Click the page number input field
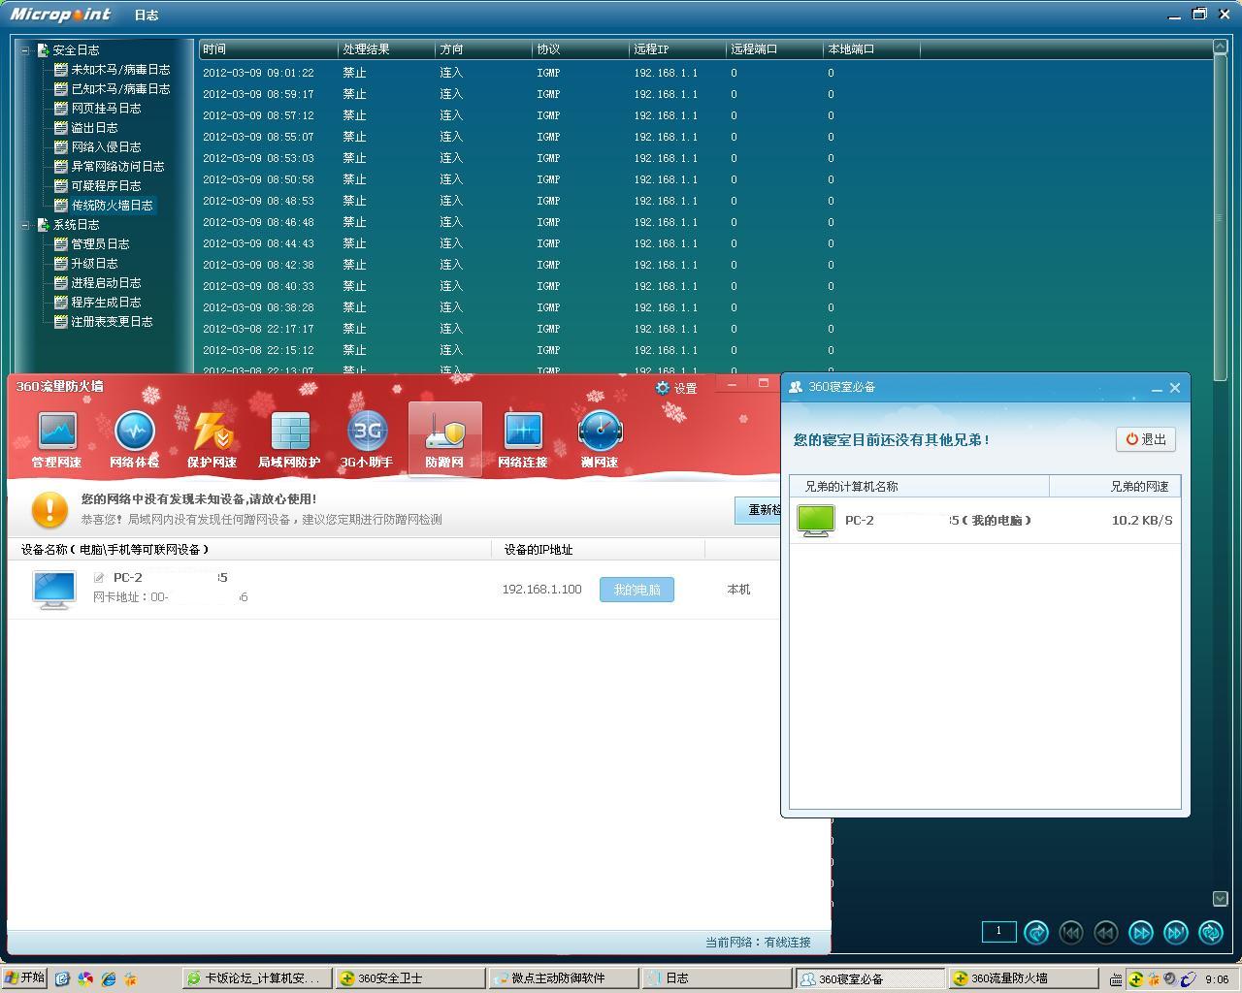Viewport: 1242px width, 993px height. click(998, 932)
